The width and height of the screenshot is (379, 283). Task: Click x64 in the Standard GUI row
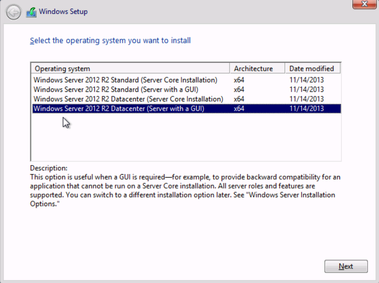tap(239, 89)
